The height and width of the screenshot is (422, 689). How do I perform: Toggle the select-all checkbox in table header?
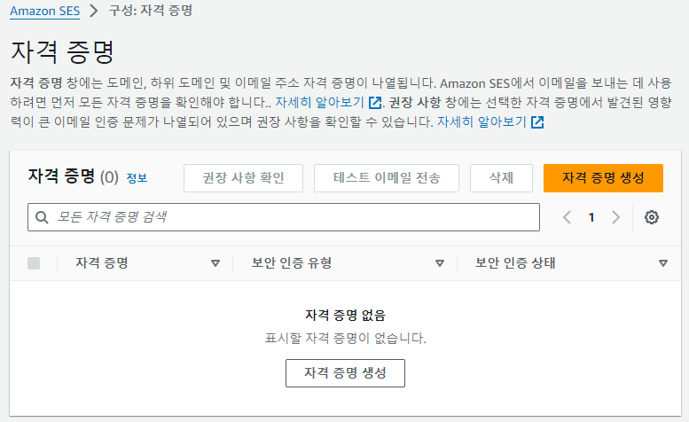tap(34, 263)
